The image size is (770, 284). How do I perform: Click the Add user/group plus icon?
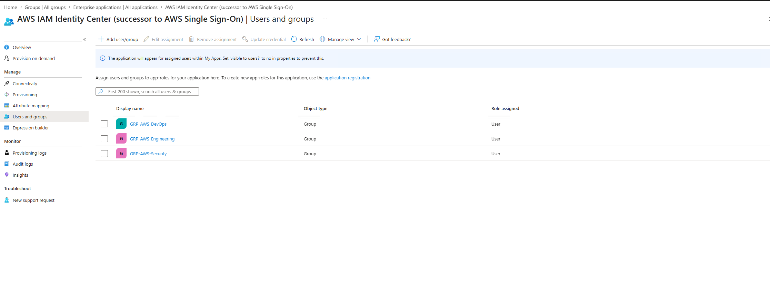coord(101,39)
